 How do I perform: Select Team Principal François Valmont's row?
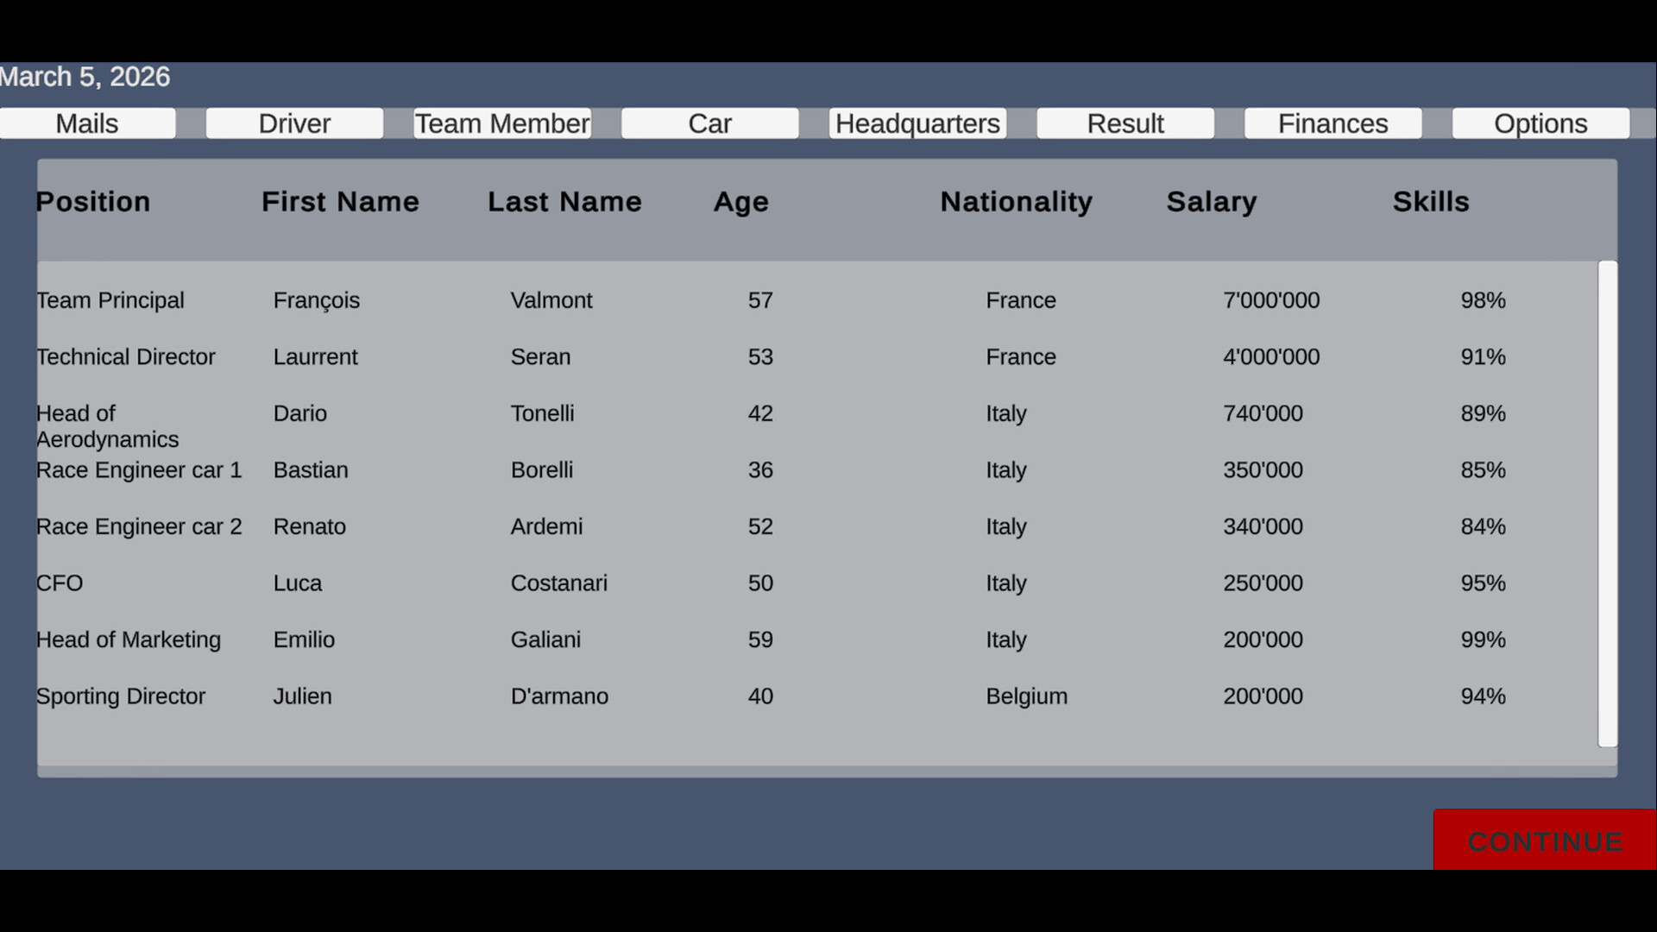[604, 300]
